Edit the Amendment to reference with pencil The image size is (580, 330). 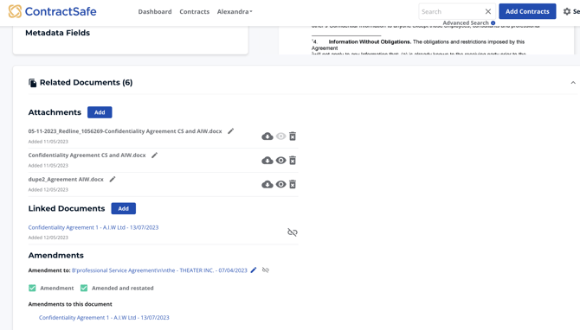[x=254, y=270]
